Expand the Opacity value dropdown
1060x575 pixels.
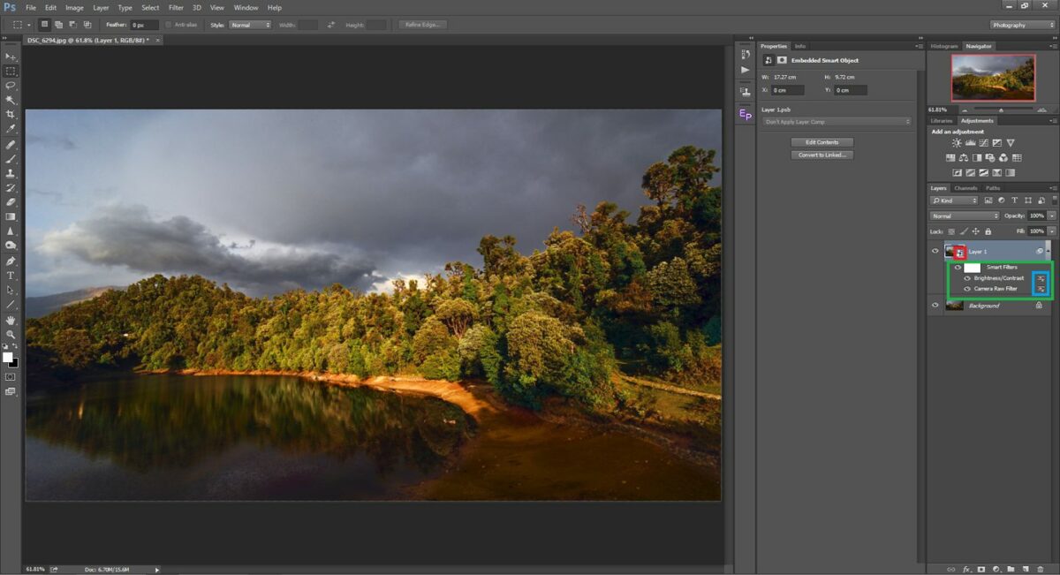coord(1050,216)
